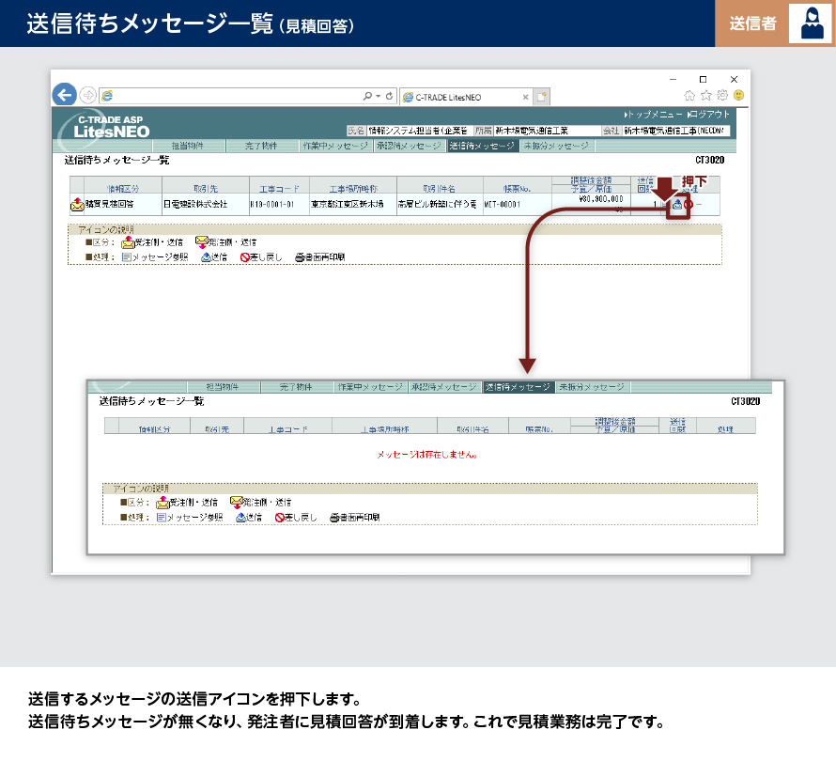Click the browser back arrow button
The width and height of the screenshot is (836, 761).
pyautogui.click(x=64, y=95)
